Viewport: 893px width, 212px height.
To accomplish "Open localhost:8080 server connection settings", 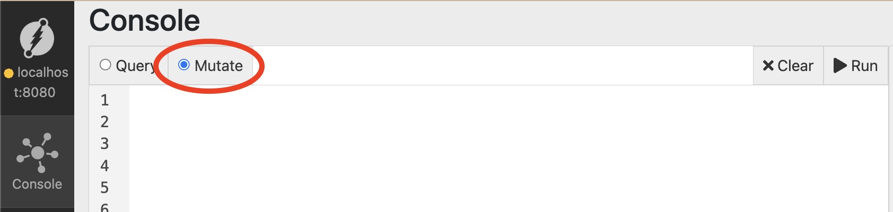I will [37, 82].
